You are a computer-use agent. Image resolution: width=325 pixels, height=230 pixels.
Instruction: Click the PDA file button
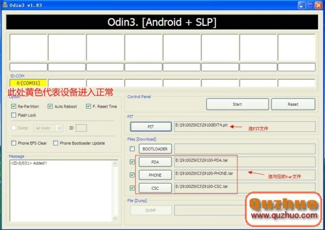pyautogui.click(x=155, y=162)
